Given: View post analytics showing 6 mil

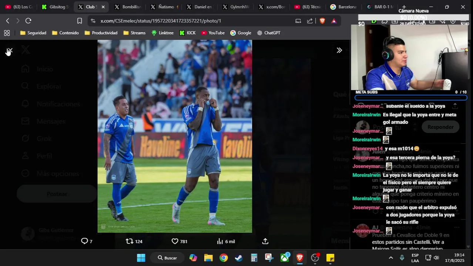Looking at the screenshot, I should click(x=226, y=241).
